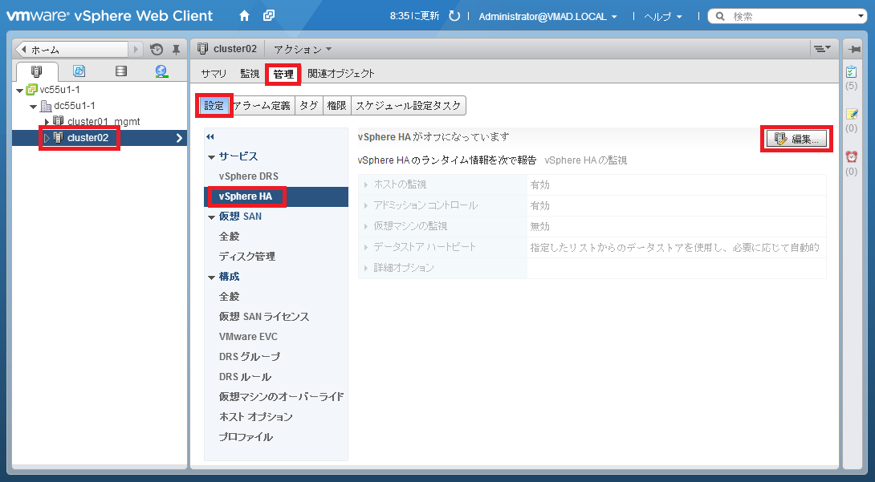Collapse the vc55u1-1 tree node
875x482 pixels.
(20, 91)
